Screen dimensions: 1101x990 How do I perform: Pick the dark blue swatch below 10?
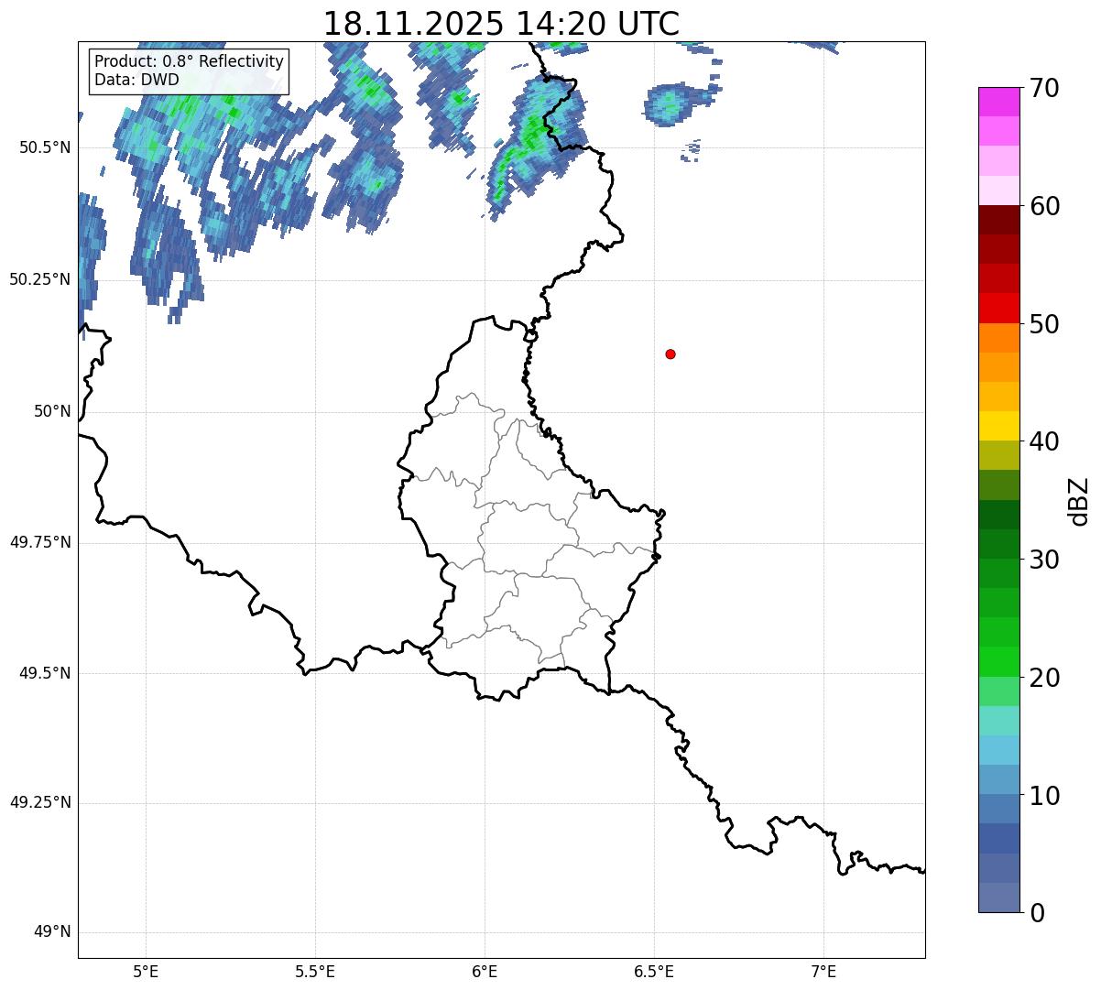998,839
